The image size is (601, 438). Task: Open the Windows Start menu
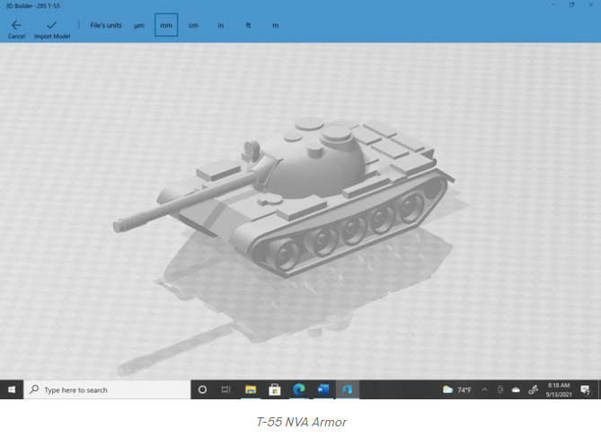pos(12,389)
